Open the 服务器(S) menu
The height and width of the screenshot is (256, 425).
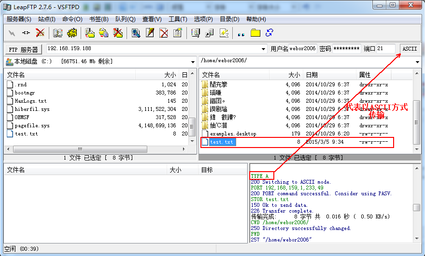19,19
